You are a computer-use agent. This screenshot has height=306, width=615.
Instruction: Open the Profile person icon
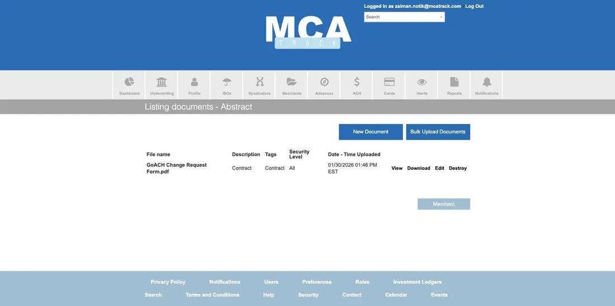[194, 82]
